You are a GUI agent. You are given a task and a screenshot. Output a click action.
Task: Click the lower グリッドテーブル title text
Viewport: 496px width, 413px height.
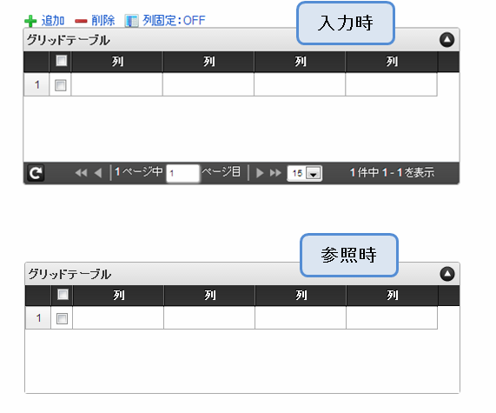coord(69,274)
